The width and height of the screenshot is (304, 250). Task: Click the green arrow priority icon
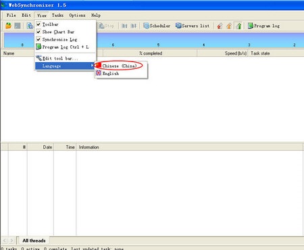pos(238,26)
